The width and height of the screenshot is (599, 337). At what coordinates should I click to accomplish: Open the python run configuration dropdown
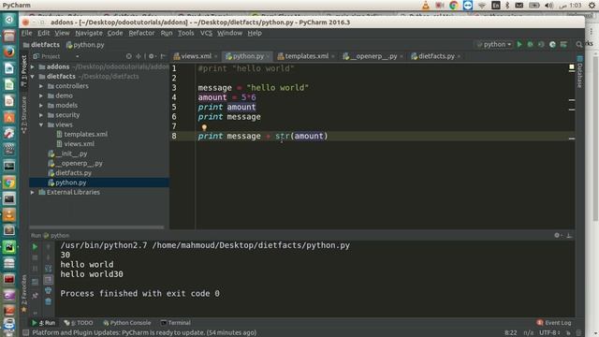click(494, 44)
